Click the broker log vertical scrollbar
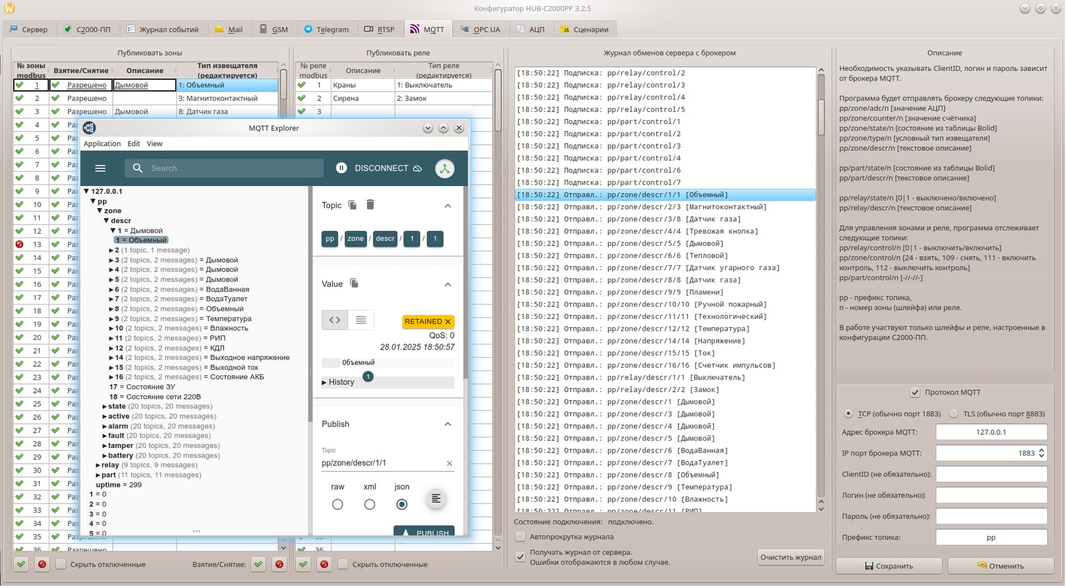Image resolution: width=1066 pixels, height=588 pixels. [821, 116]
